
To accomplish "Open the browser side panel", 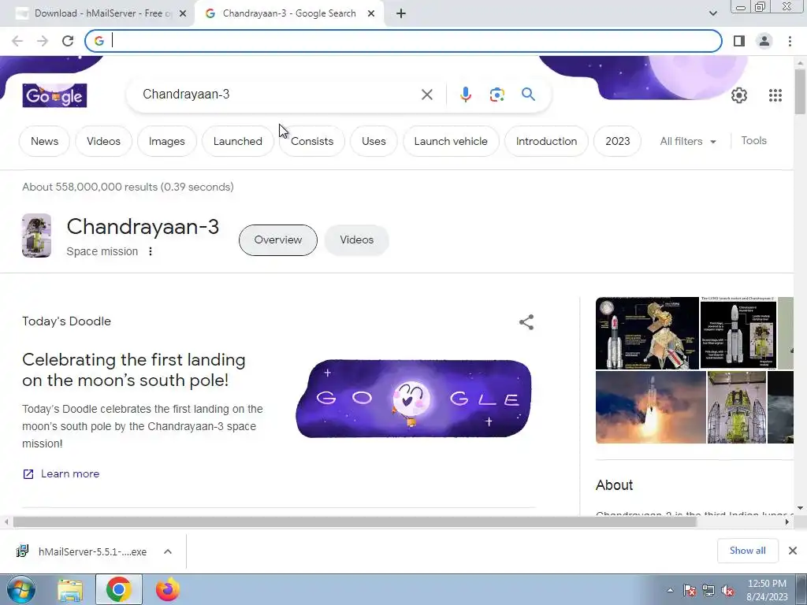I will 738,41.
